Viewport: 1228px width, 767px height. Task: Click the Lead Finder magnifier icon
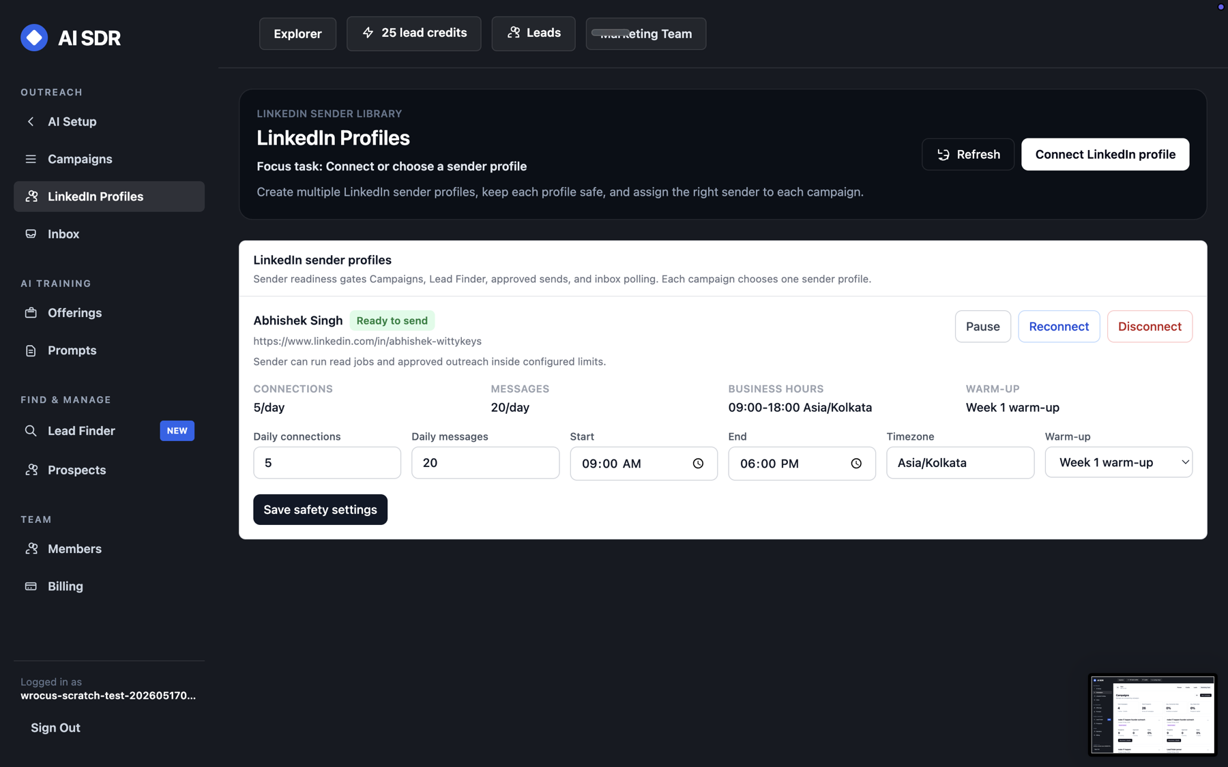tap(31, 431)
